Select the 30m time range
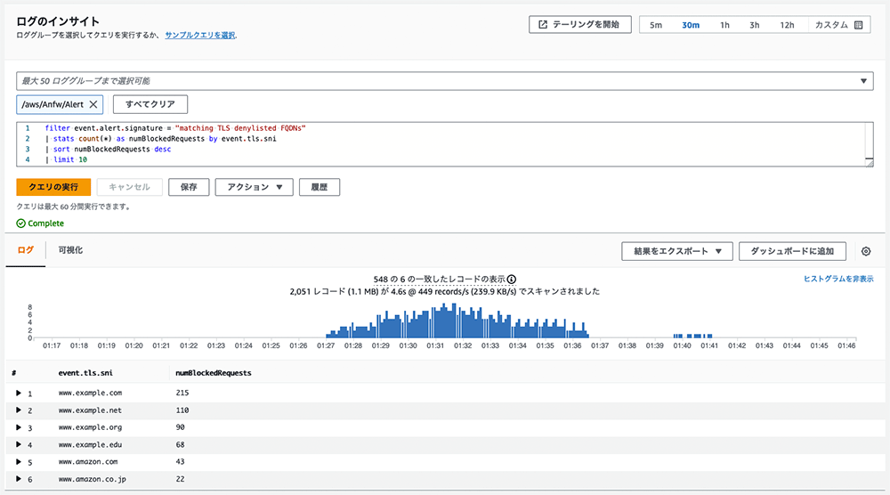890x495 pixels. 691,25
